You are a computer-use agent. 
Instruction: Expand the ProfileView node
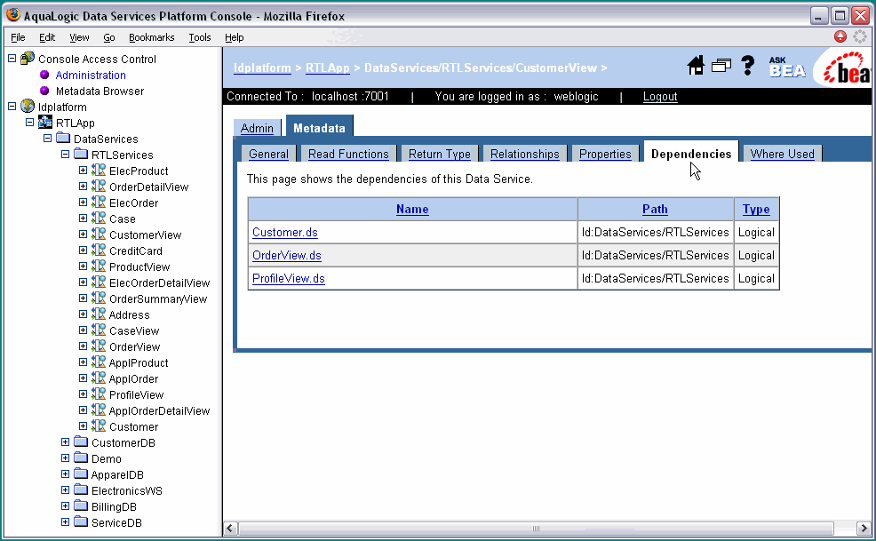pyautogui.click(x=84, y=394)
